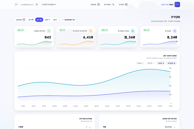Click the 07/06 peak on traffic chart
Screen dimensions: 194x129
(149, 69)
